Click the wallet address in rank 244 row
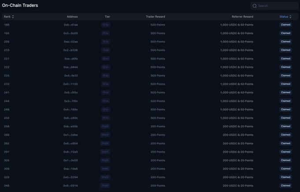 71,101
